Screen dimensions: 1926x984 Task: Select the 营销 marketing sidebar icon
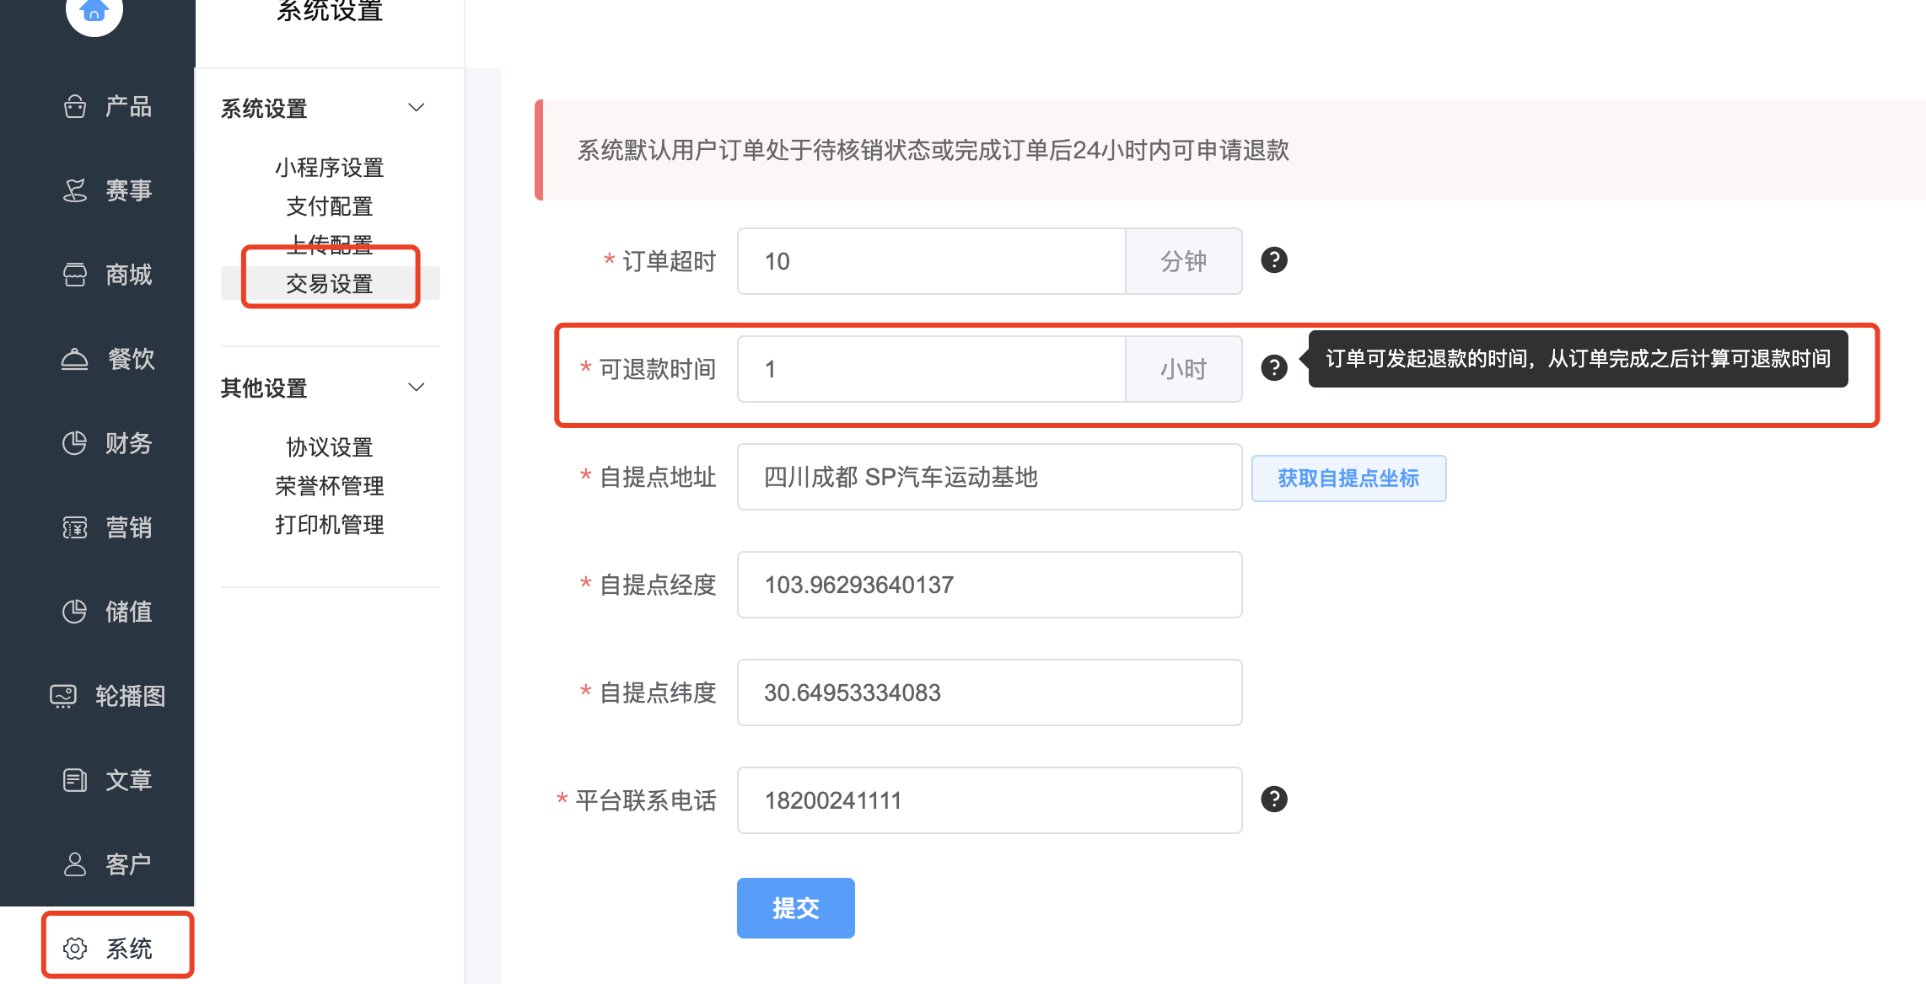tap(75, 527)
